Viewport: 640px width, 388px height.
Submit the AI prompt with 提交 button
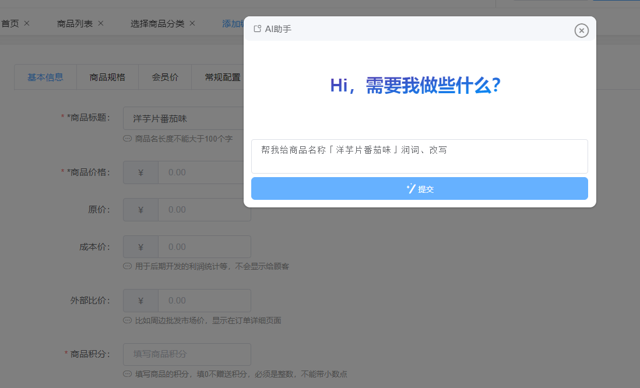pyautogui.click(x=419, y=189)
